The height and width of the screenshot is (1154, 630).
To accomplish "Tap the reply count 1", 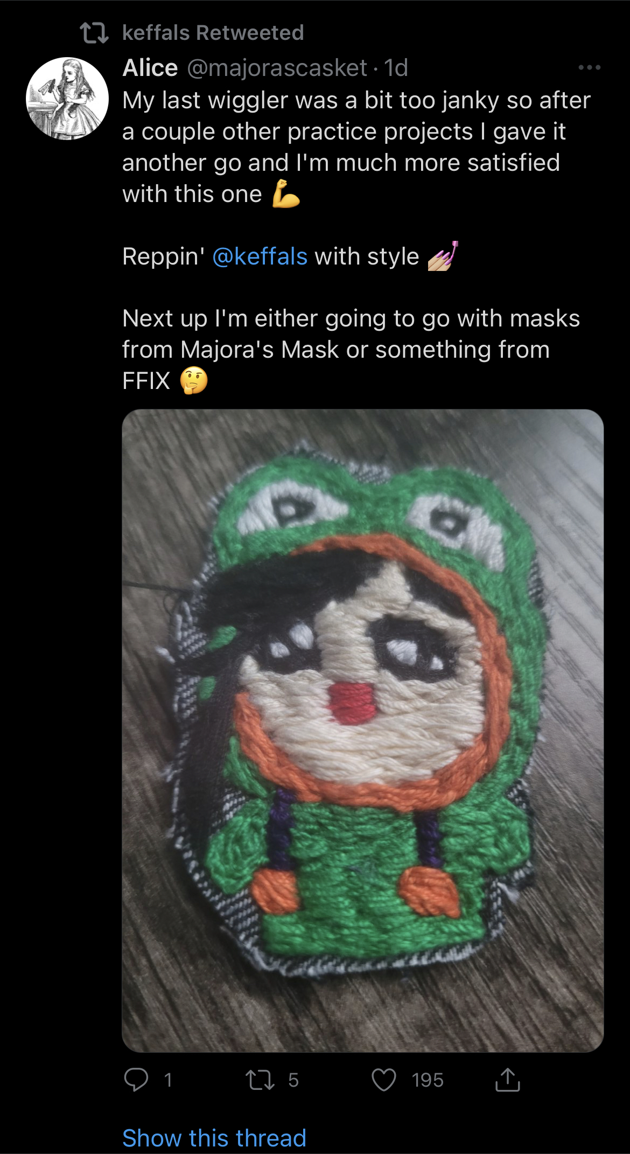I will coord(168,1080).
